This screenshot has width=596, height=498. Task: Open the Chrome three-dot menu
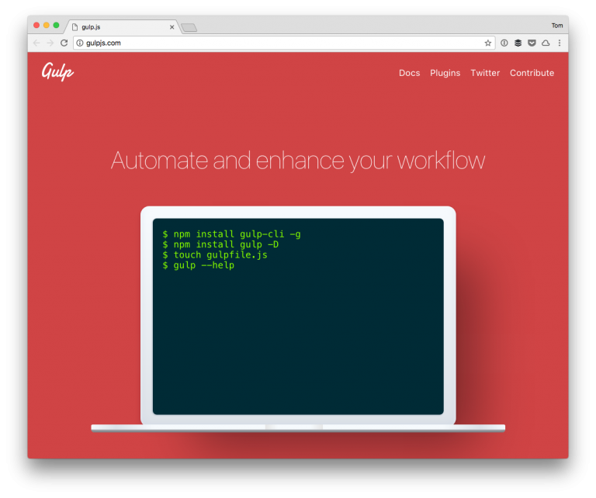[560, 43]
